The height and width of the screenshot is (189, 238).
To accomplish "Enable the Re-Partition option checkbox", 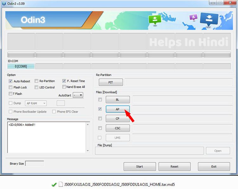I will [36, 81].
